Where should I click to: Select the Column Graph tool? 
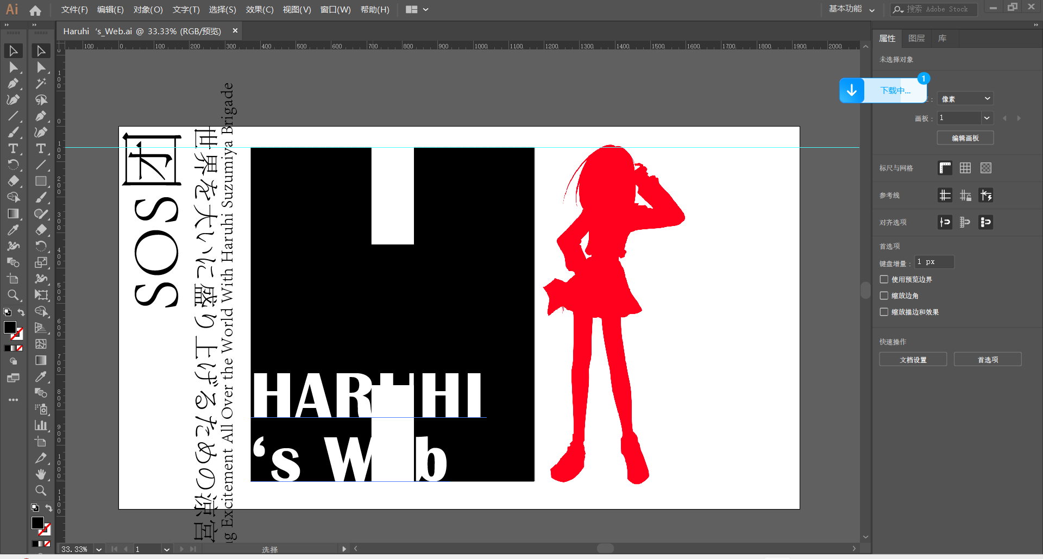[41, 425]
